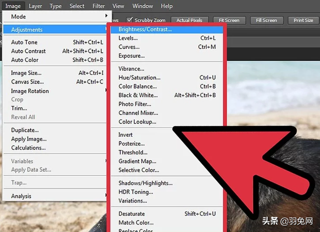Screen dimensions: 320x232
Task: Select Black & White... adjustment
Action: point(167,95)
